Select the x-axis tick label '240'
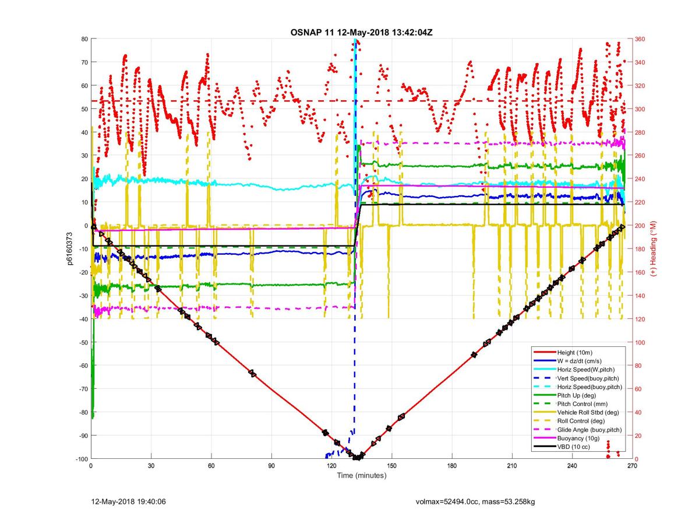 pyautogui.click(x=573, y=466)
